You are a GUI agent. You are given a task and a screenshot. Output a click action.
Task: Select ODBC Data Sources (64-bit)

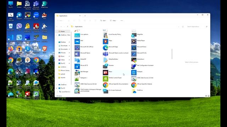pos(85,85)
